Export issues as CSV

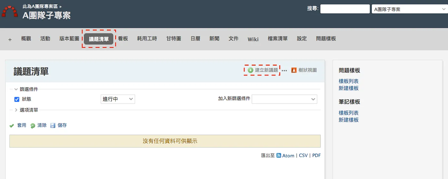click(303, 155)
